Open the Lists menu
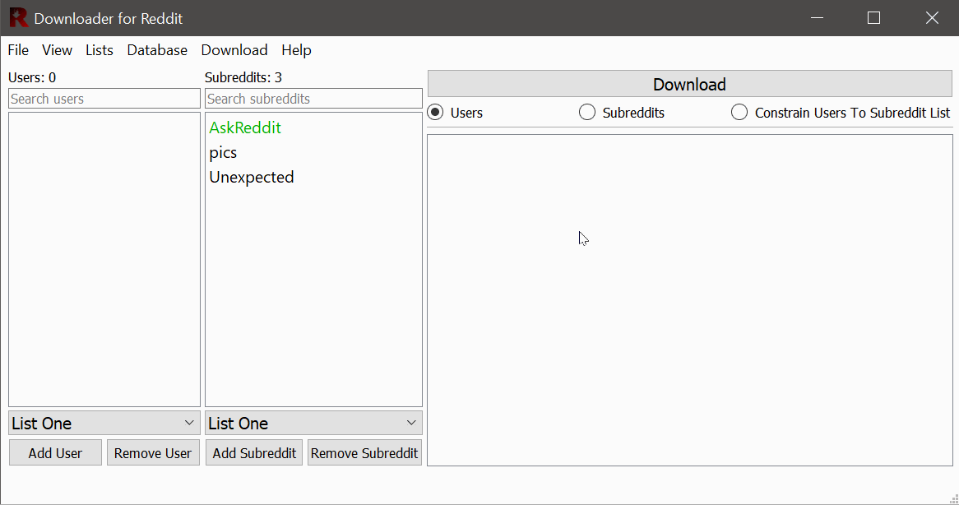959x505 pixels. [99, 50]
